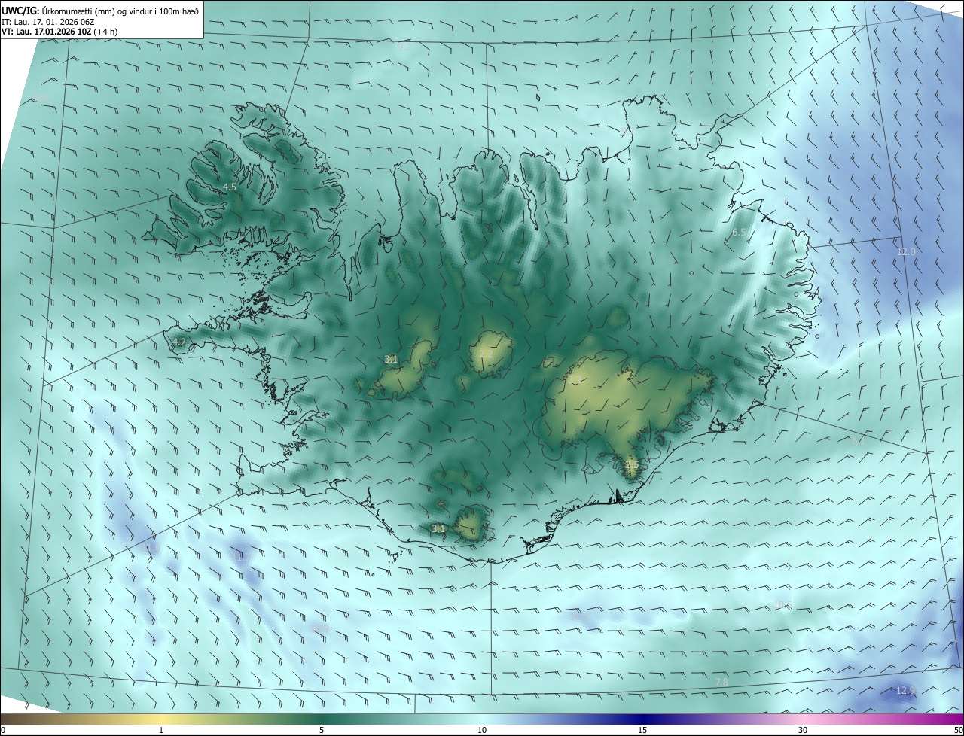
Task: Click the '15' label on the color scale
Action: pos(642,730)
